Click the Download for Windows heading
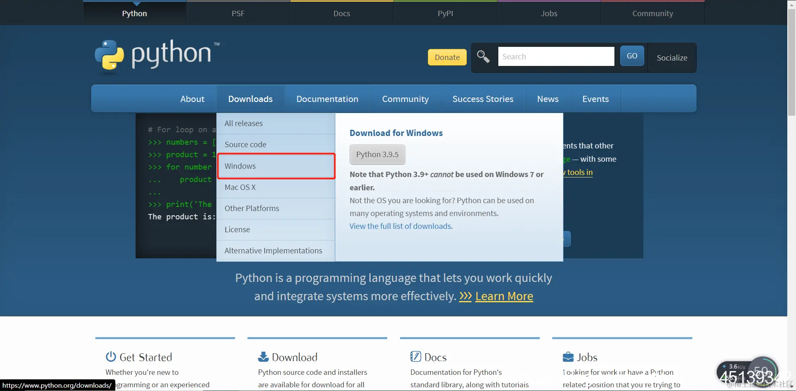 (x=396, y=133)
